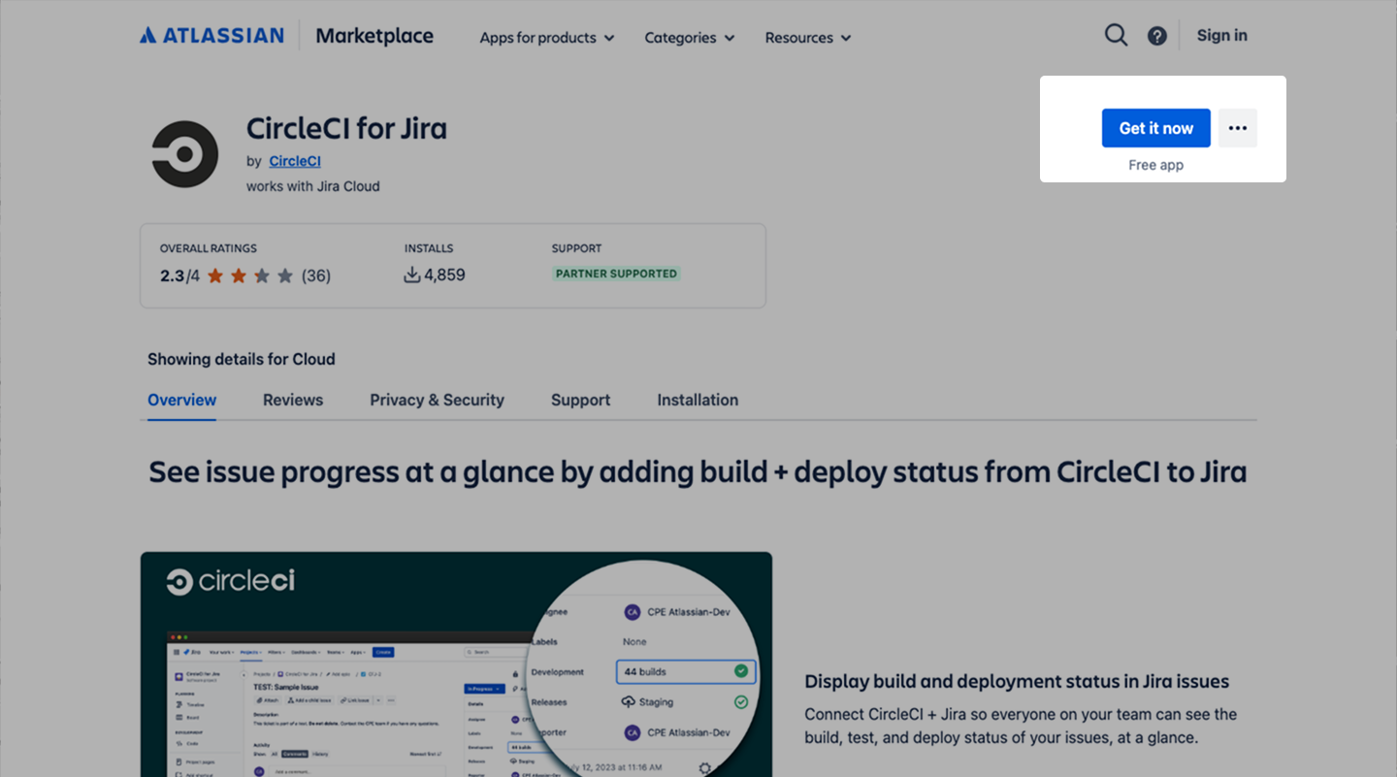Click the Get it now button
Viewport: 1397px width, 777px height.
(x=1156, y=128)
